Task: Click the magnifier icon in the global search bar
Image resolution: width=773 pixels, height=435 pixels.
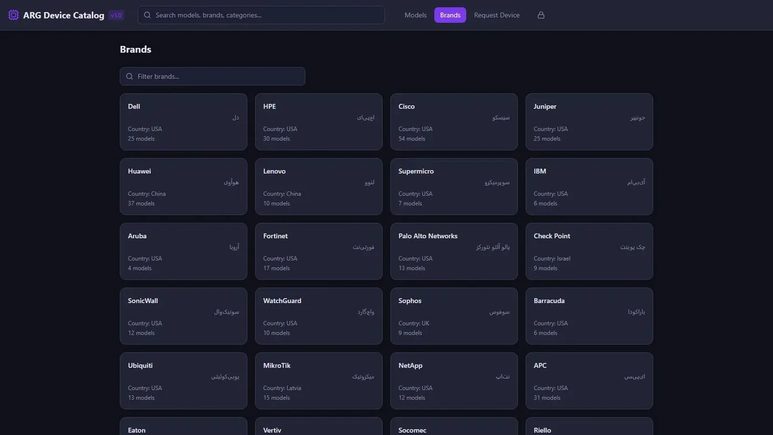Action: pos(147,15)
